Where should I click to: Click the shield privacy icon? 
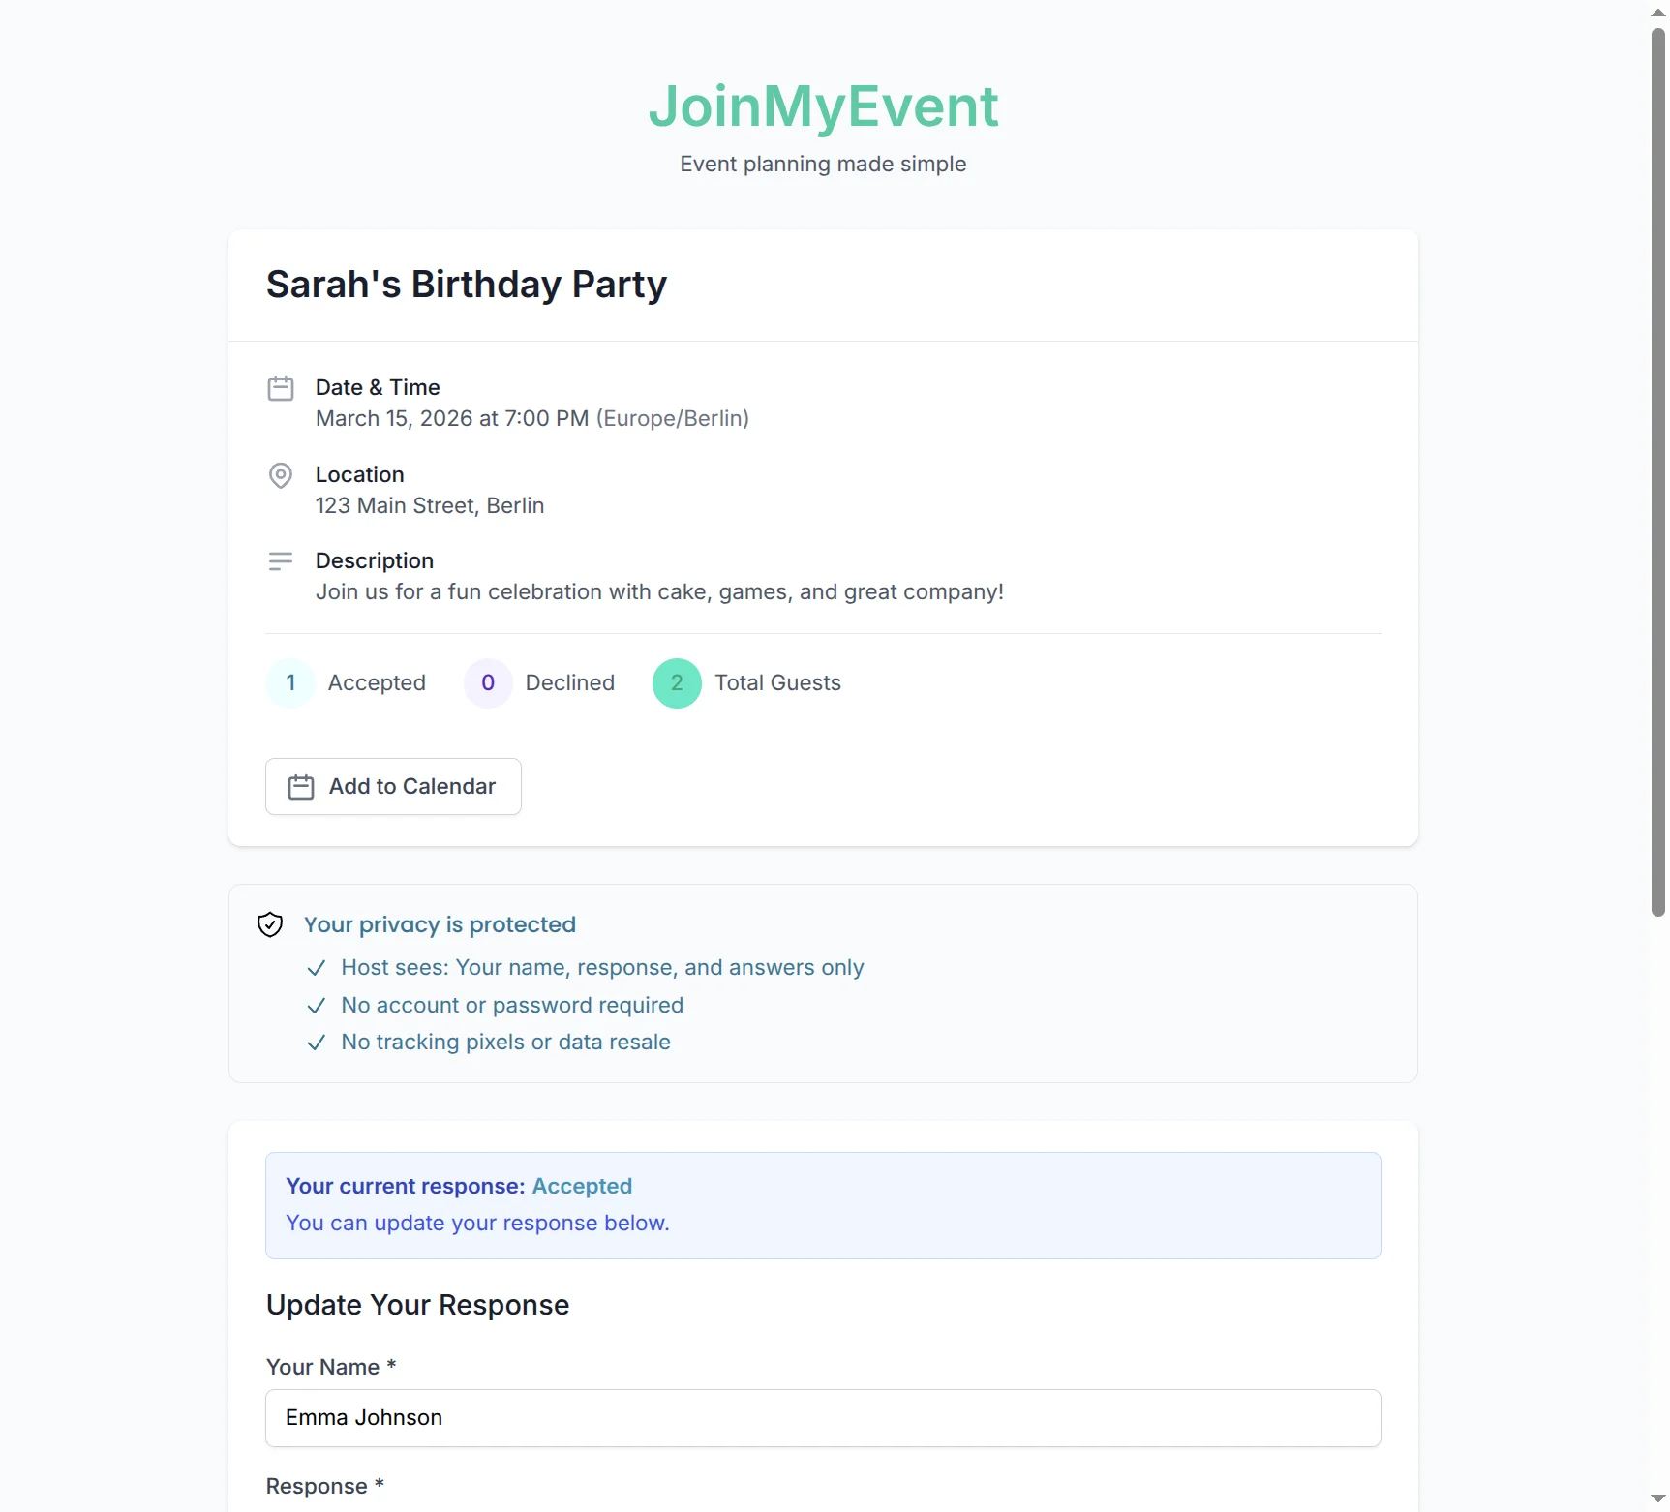(x=269, y=924)
